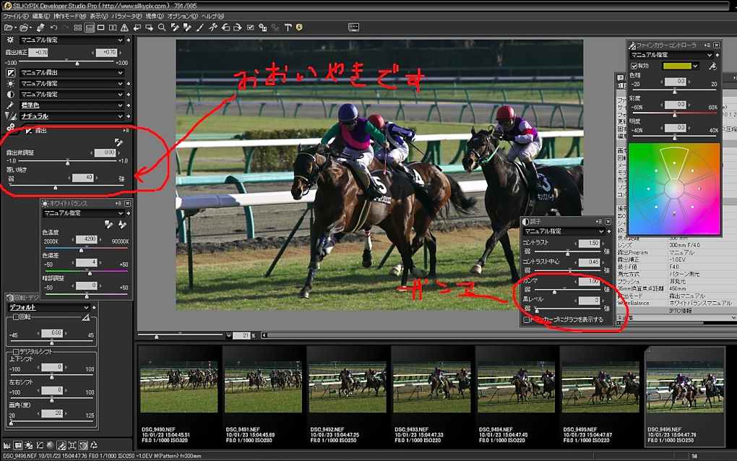
Task: Click the open file folder toolbar icon
Action: 9,27
